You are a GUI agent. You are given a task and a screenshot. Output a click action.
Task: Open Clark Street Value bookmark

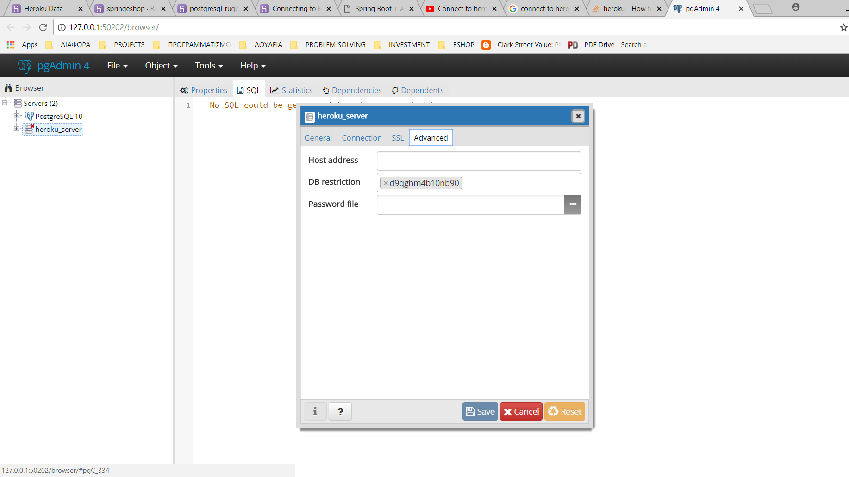click(521, 45)
